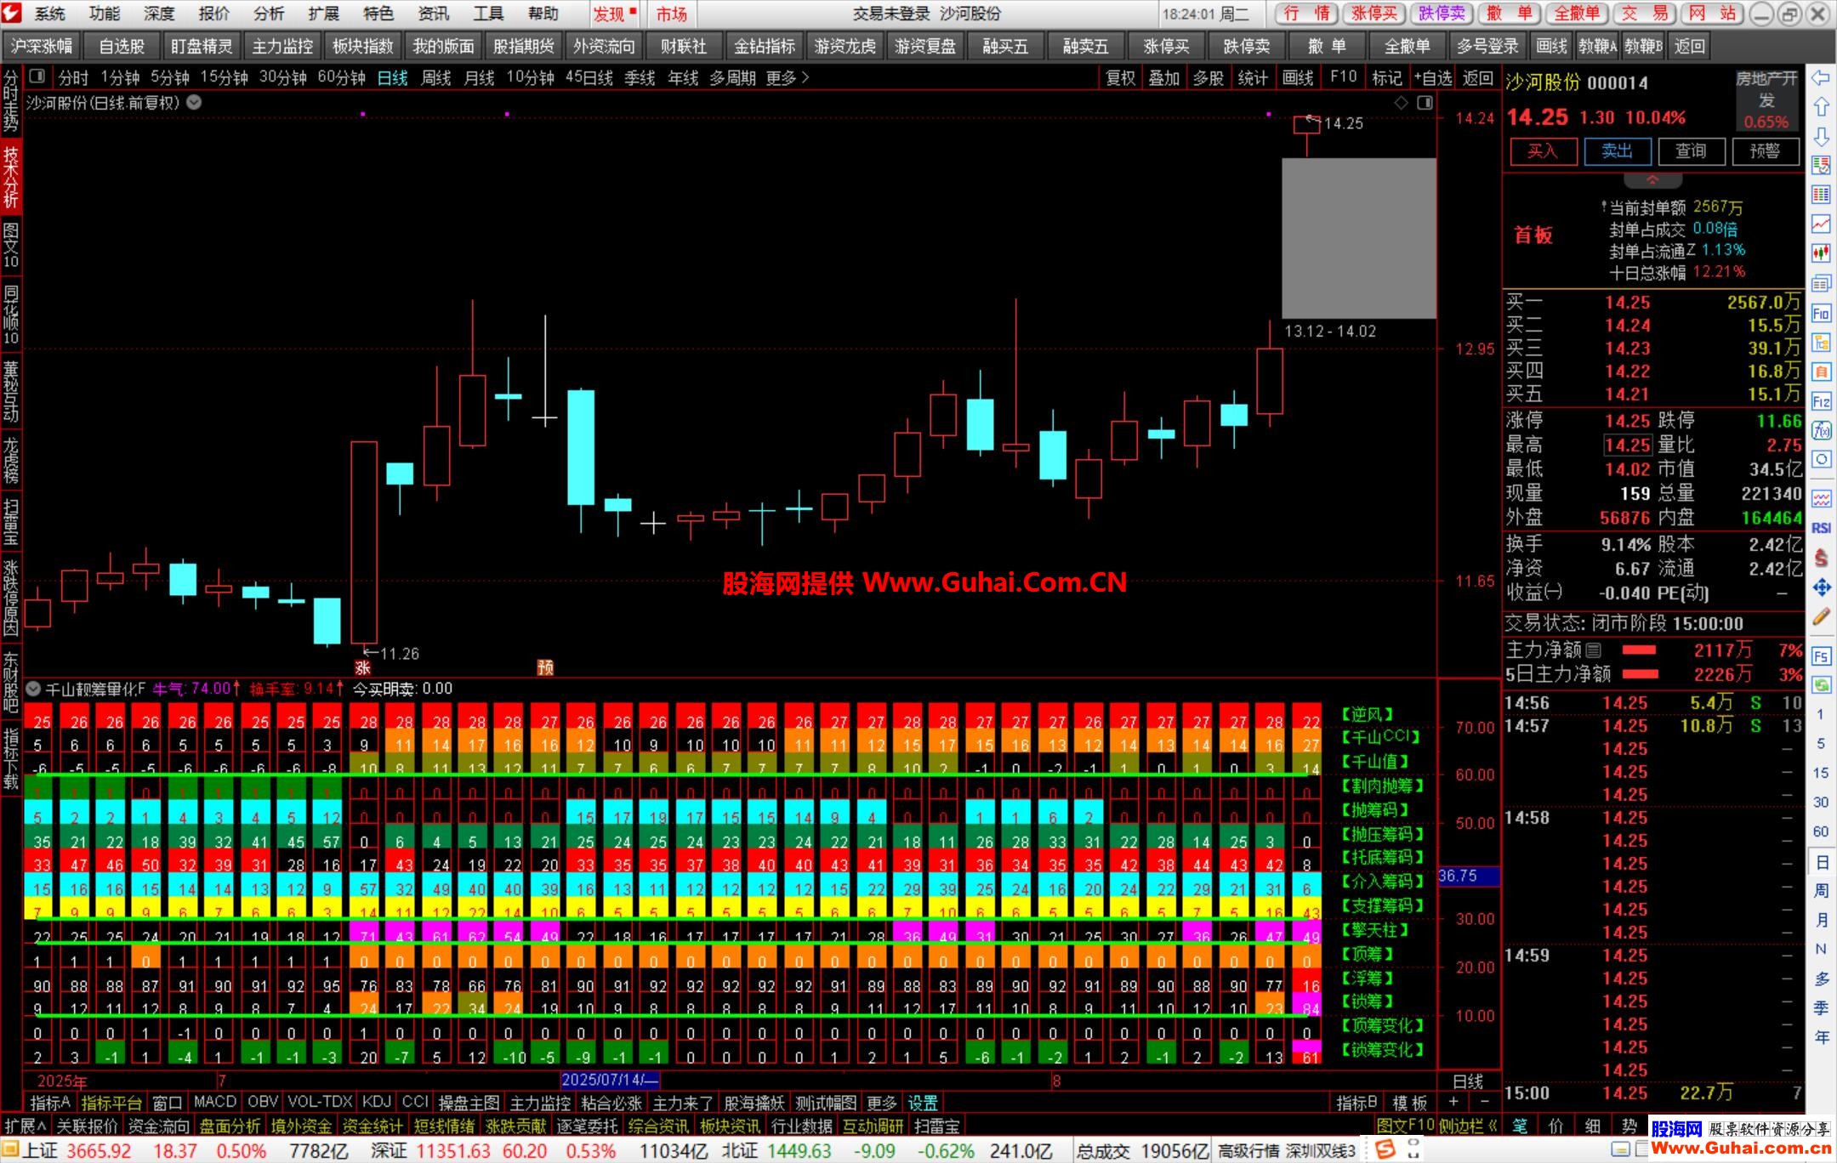
Task: Click the 预 marker below the chart
Action: [545, 667]
